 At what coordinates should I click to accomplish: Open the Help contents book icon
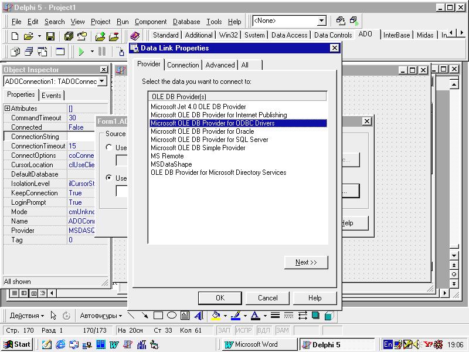click(135, 36)
